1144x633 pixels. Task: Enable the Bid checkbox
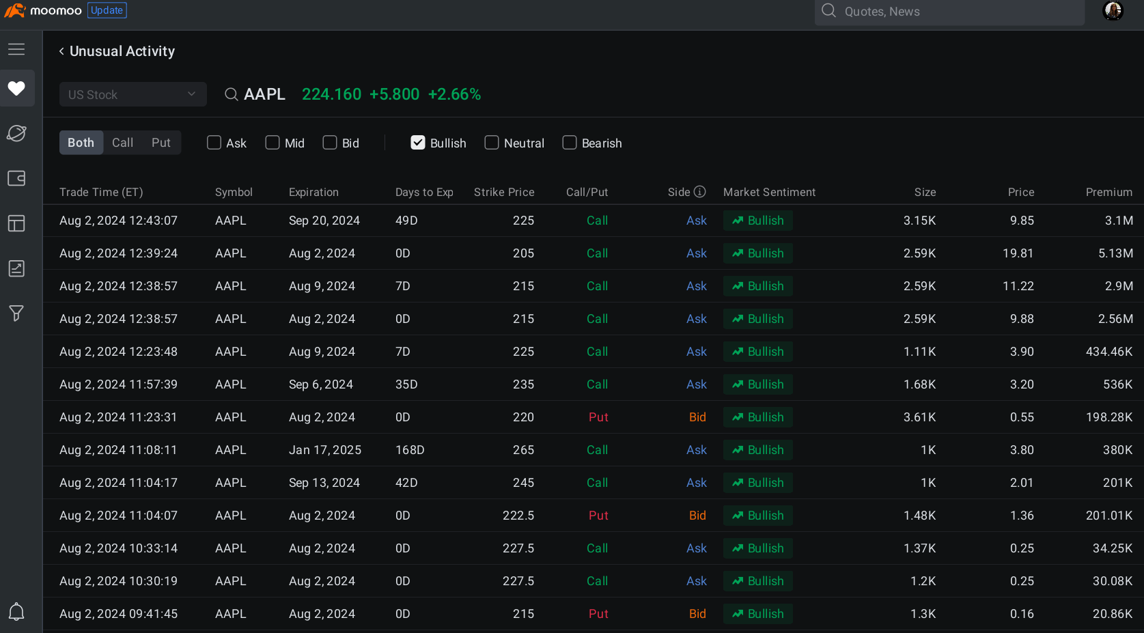pyautogui.click(x=330, y=143)
